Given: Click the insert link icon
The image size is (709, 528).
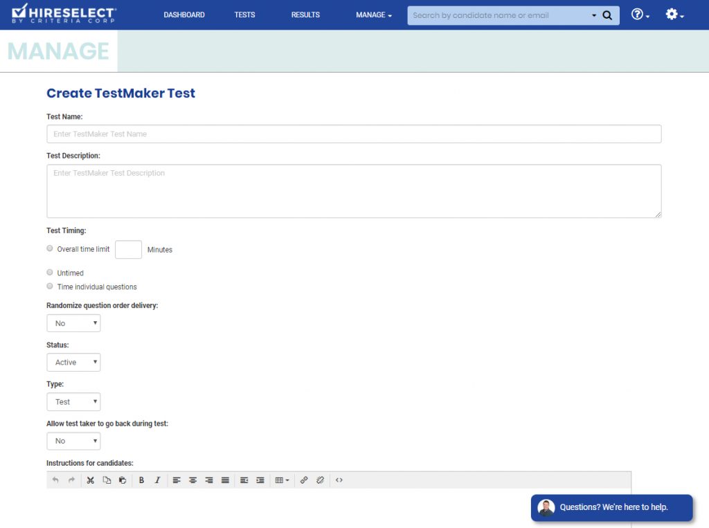Looking at the screenshot, I should click(304, 480).
